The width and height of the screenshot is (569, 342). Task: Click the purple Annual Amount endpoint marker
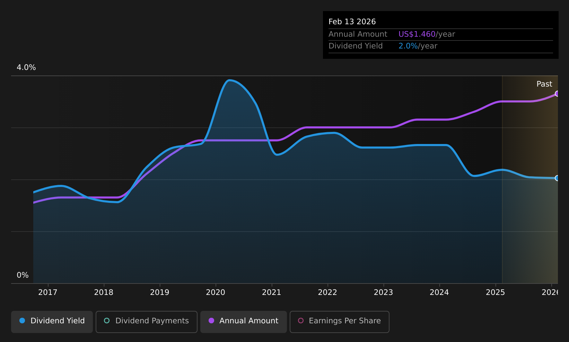tap(557, 93)
